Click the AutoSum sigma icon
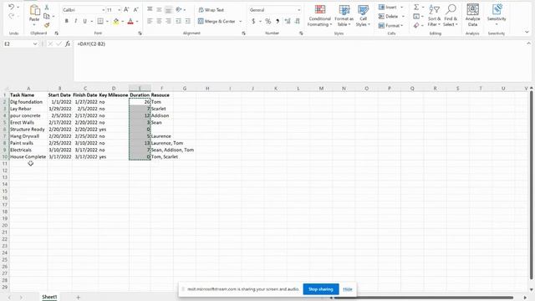The height and width of the screenshot is (301, 535). pyautogui.click(x=416, y=8)
